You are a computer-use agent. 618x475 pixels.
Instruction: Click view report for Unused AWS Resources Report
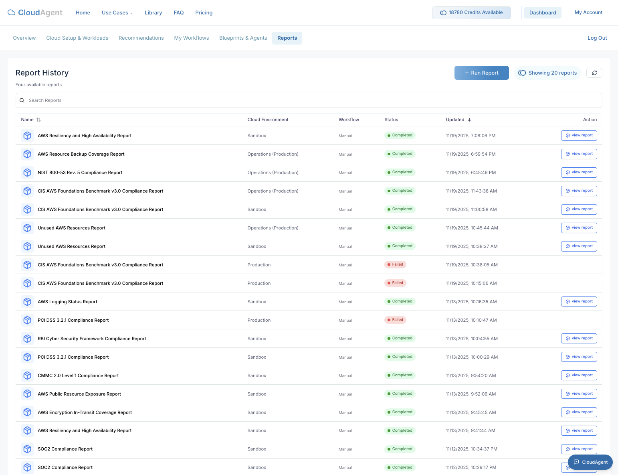(x=579, y=227)
